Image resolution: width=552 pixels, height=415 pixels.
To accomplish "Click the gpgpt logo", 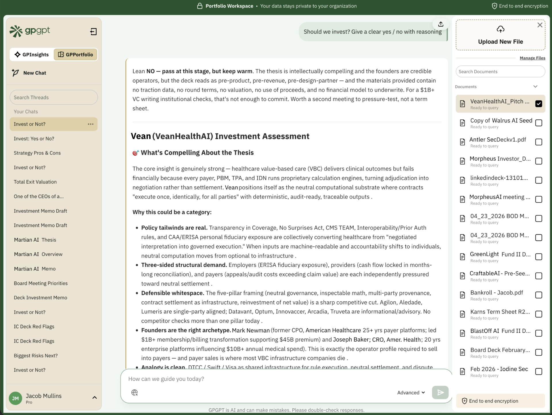I will (x=30, y=31).
